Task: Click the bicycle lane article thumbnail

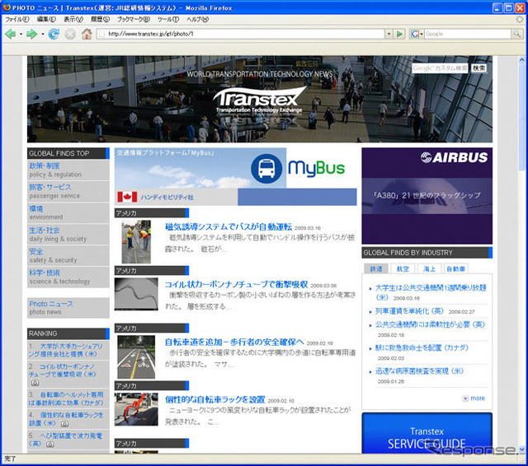Action: [x=136, y=356]
